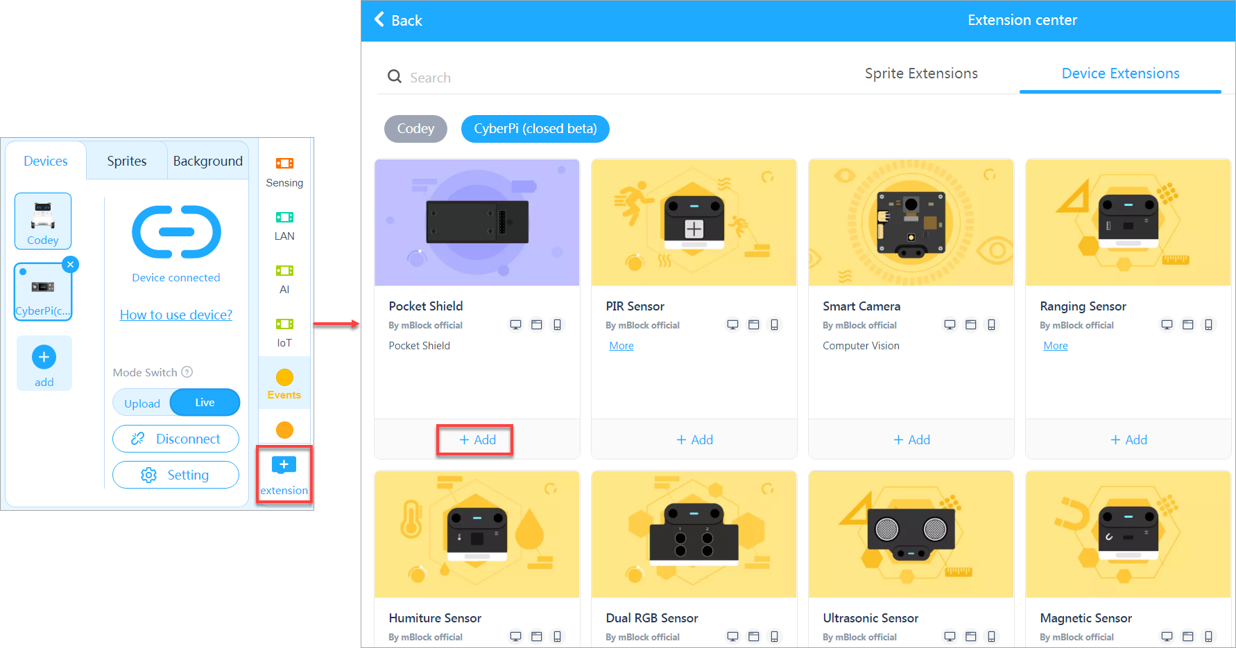
Task: Switch mode to Upload
Action: [142, 403]
